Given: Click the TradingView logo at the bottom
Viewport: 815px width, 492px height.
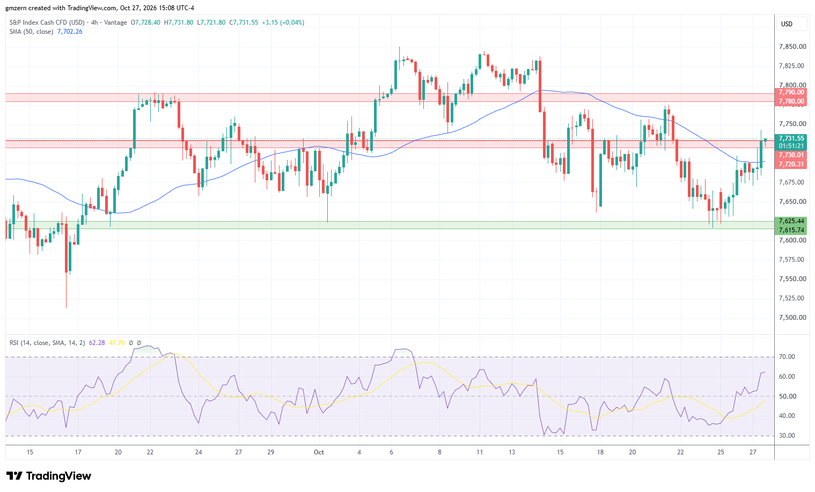Looking at the screenshot, I should [49, 476].
